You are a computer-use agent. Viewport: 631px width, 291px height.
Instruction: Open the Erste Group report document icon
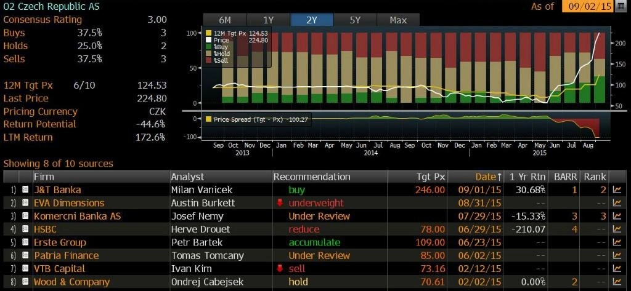click(25, 242)
